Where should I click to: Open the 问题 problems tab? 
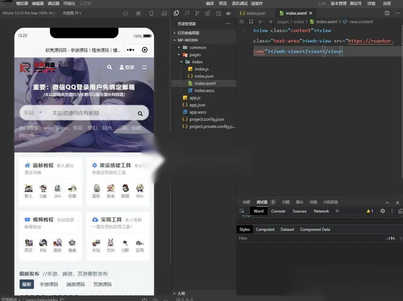[286, 202]
